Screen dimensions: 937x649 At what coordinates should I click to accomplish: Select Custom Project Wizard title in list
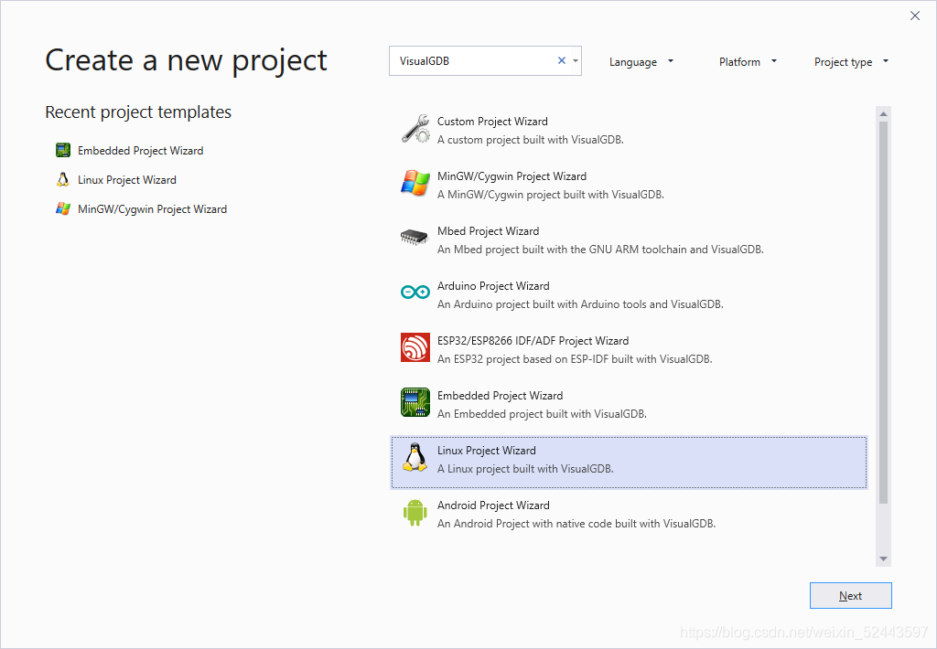pyautogui.click(x=492, y=122)
